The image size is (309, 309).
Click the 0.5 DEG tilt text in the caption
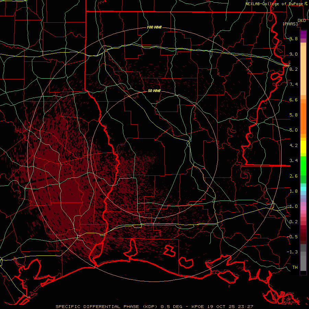[171, 307]
